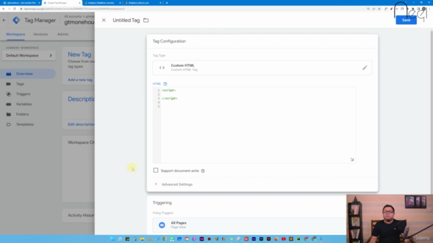The height and width of the screenshot is (243, 433).
Task: Switch to the Workspace tab
Action: (x=16, y=34)
